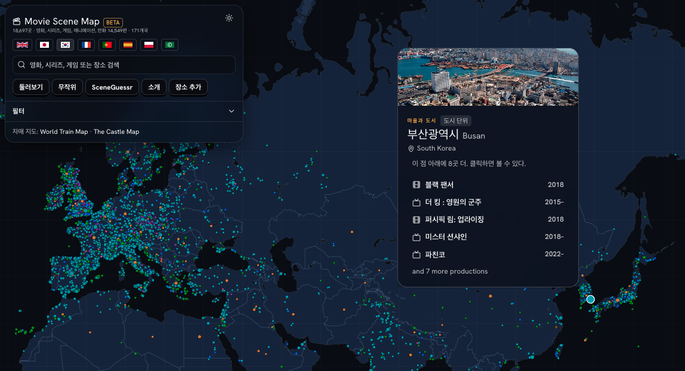Switch language with the UK flag
This screenshot has height=371, width=685.
click(x=22, y=45)
